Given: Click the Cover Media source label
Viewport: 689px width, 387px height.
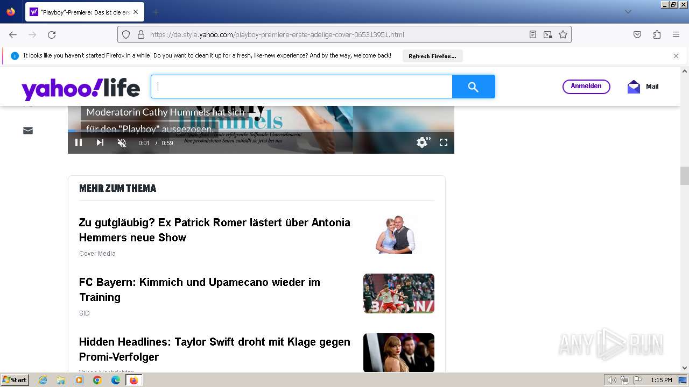Looking at the screenshot, I should (x=97, y=254).
